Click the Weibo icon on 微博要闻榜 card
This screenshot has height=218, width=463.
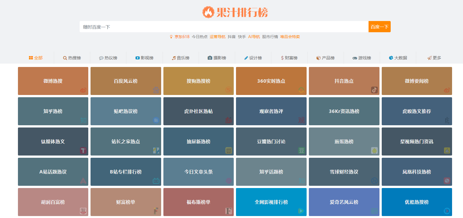pos(447,90)
